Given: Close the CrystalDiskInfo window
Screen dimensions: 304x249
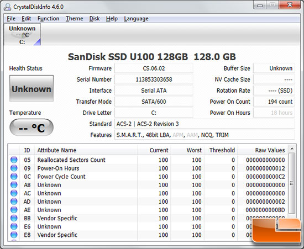Looking at the screenshot, I should tap(290, 5).
